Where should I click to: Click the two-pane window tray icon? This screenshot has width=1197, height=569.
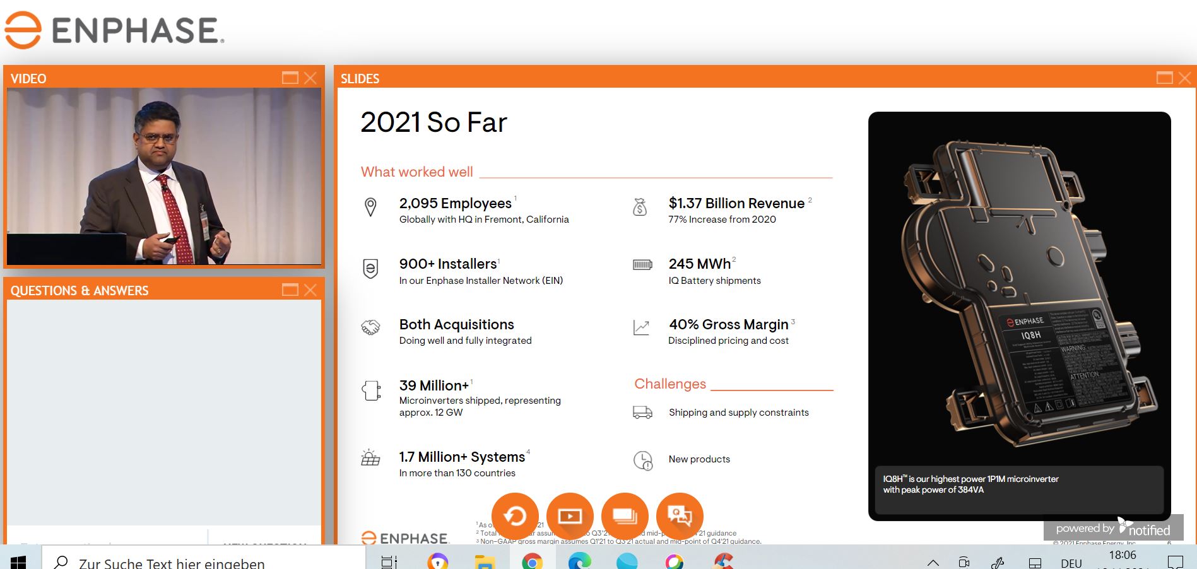[x=1035, y=563]
